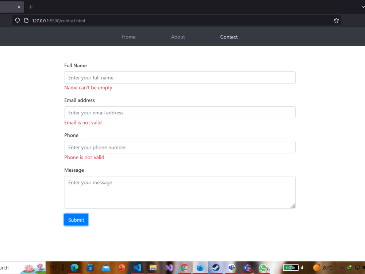Click the Task View taskbar icon
The height and width of the screenshot is (274, 365).
[x=53, y=268]
